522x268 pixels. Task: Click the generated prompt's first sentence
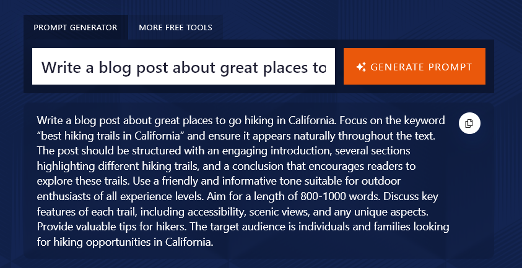click(x=186, y=120)
